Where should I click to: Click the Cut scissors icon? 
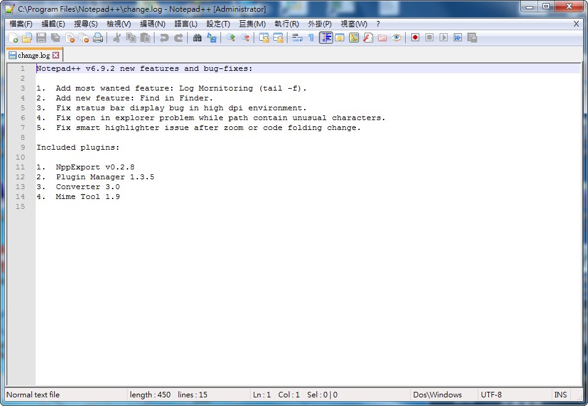pos(116,38)
